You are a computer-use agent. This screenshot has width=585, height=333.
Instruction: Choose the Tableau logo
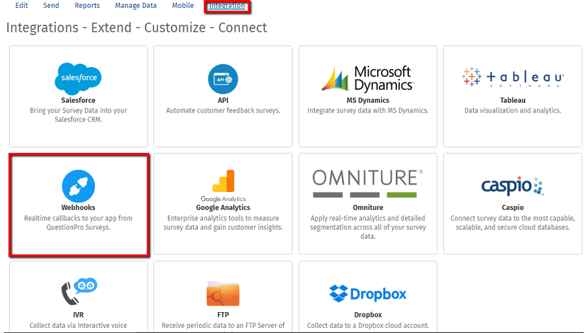(x=513, y=77)
